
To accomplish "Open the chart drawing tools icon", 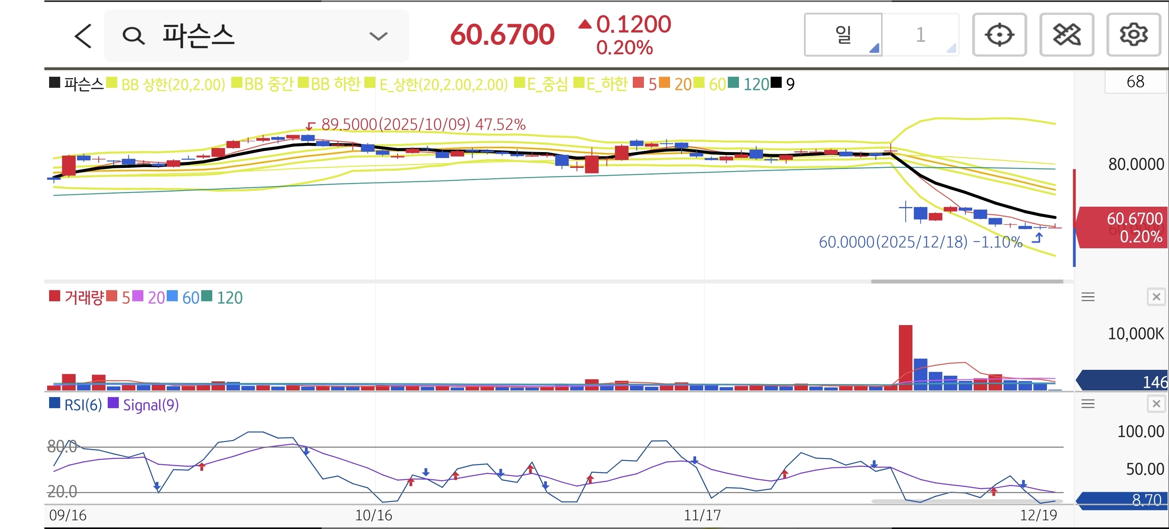I will click(x=1066, y=35).
